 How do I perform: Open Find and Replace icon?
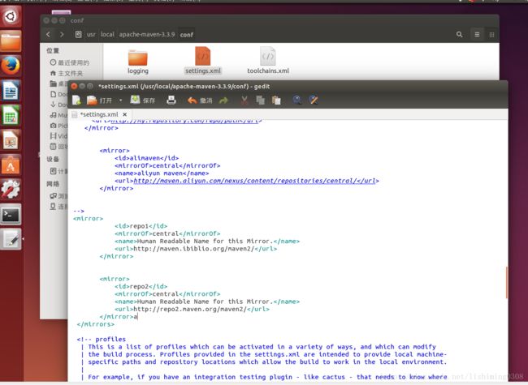coord(314,100)
